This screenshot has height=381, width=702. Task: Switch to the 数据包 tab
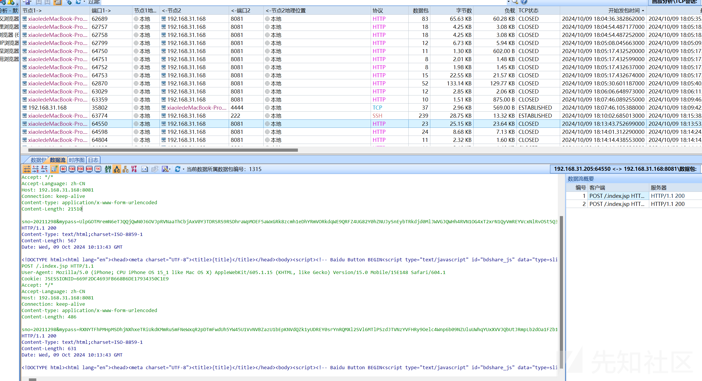[x=38, y=160]
